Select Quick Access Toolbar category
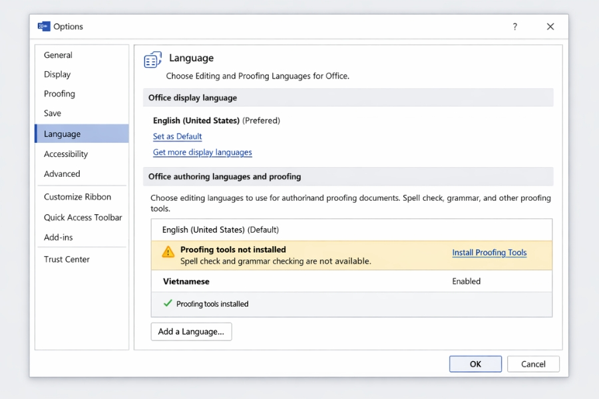599x399 pixels. click(83, 217)
